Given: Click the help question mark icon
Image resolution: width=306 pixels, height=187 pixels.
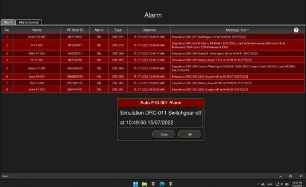Looking at the screenshot, I should pos(296,30).
